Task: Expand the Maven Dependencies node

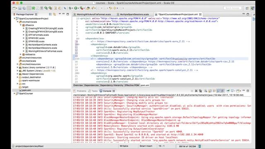Action: point(17,74)
